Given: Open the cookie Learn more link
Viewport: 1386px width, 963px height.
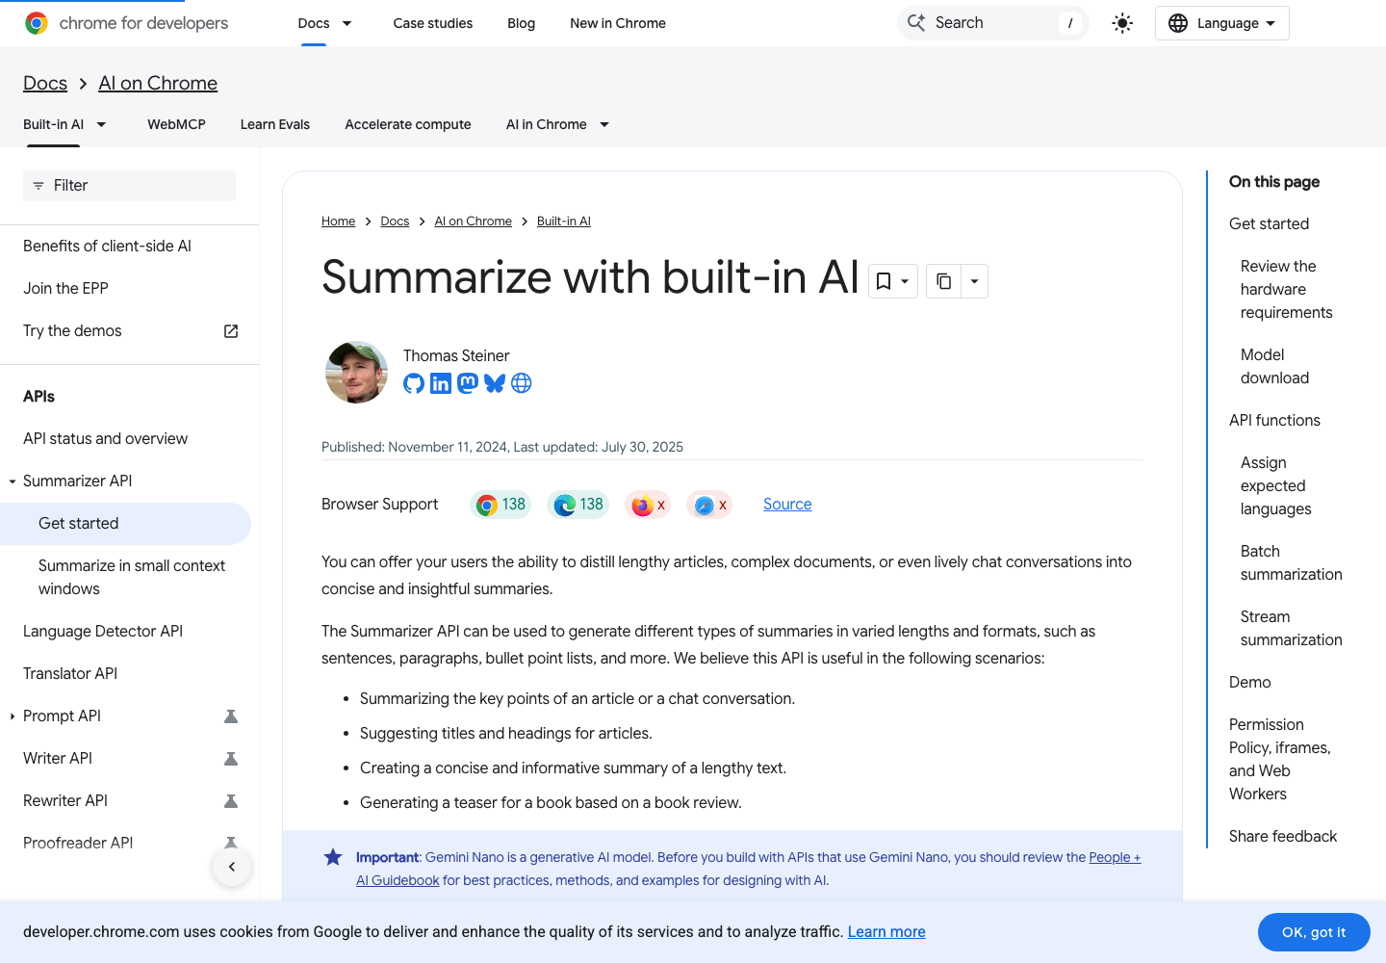Looking at the screenshot, I should pos(886,931).
